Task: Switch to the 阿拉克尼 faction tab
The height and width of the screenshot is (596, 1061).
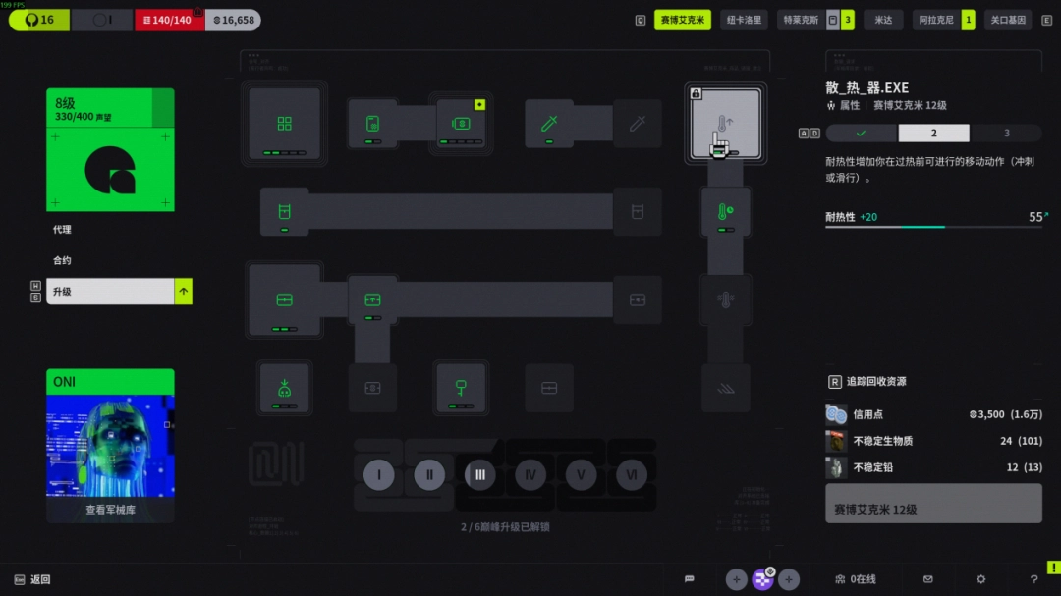Action: [x=934, y=20]
